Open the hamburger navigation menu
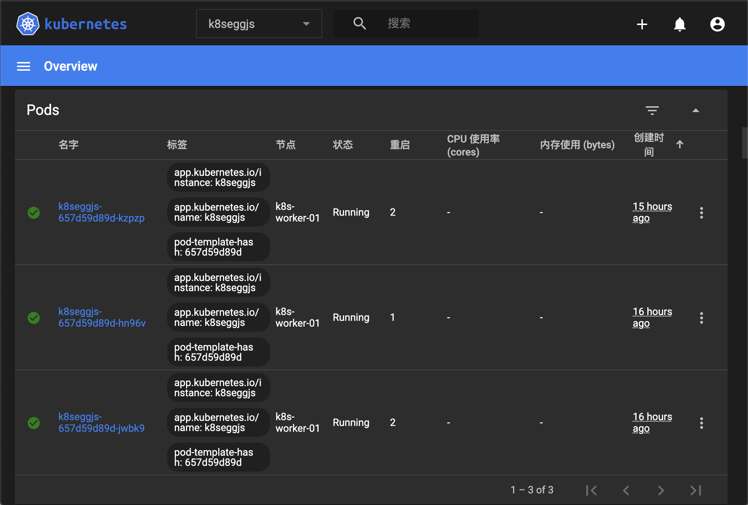748x505 pixels. [x=24, y=66]
